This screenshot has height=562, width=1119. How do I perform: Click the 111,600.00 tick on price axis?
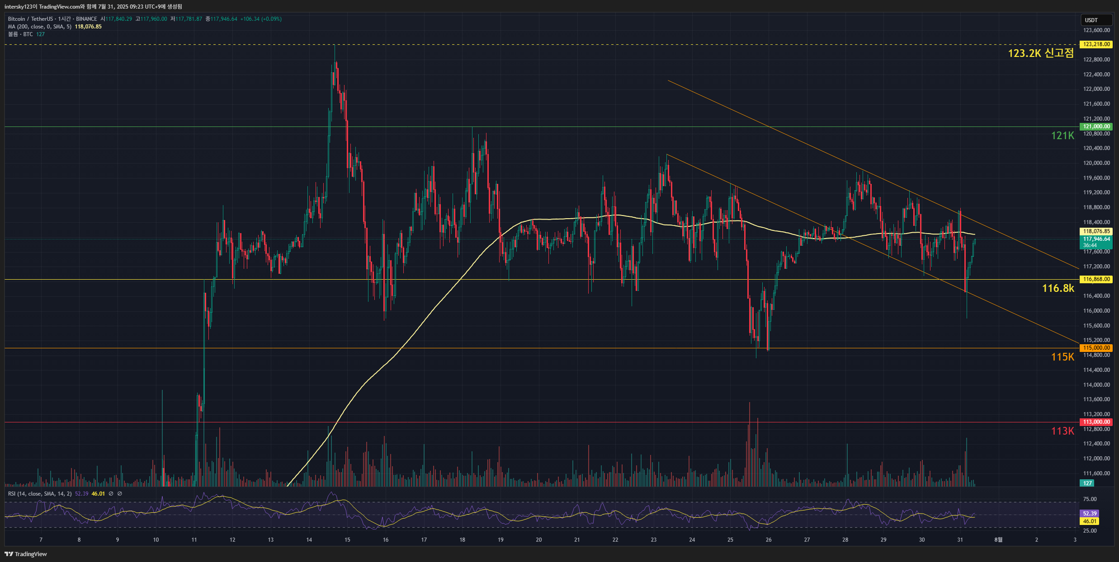click(1096, 473)
